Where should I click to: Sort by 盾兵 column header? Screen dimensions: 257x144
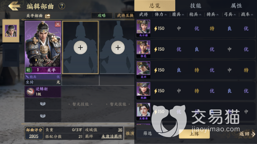tap(178, 15)
